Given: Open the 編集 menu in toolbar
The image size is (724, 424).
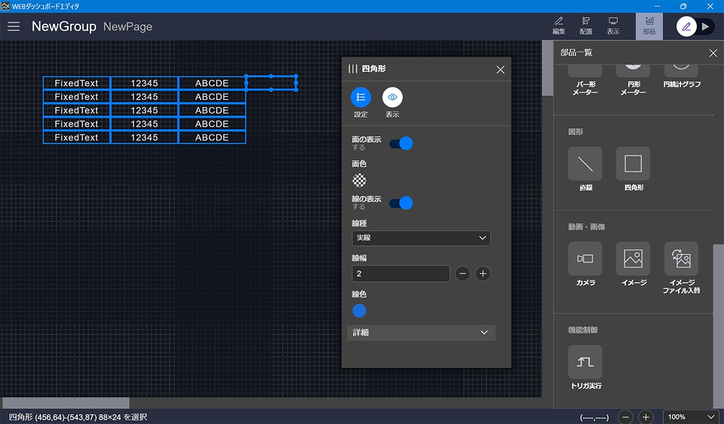Looking at the screenshot, I should 558,26.
